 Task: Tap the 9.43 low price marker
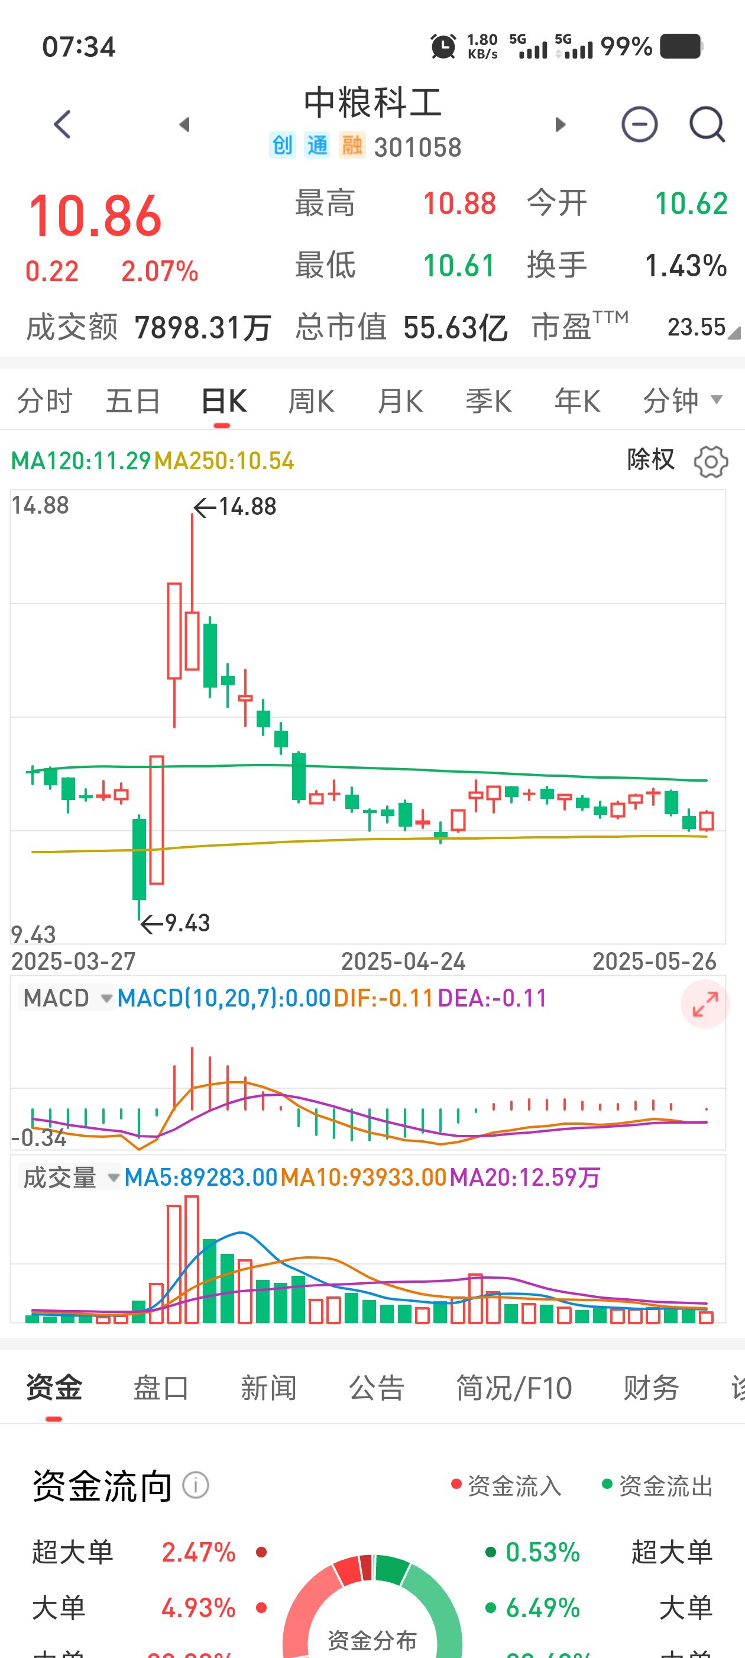tap(175, 924)
